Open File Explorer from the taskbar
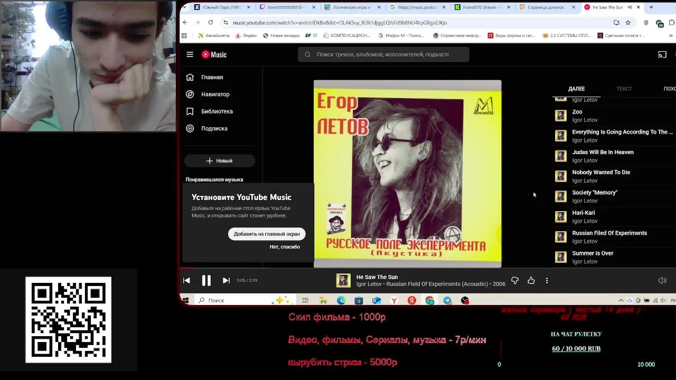The width and height of the screenshot is (676, 380). 323,300
